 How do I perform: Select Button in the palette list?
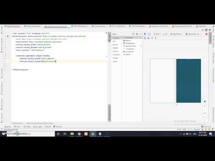[x=132, y=41]
